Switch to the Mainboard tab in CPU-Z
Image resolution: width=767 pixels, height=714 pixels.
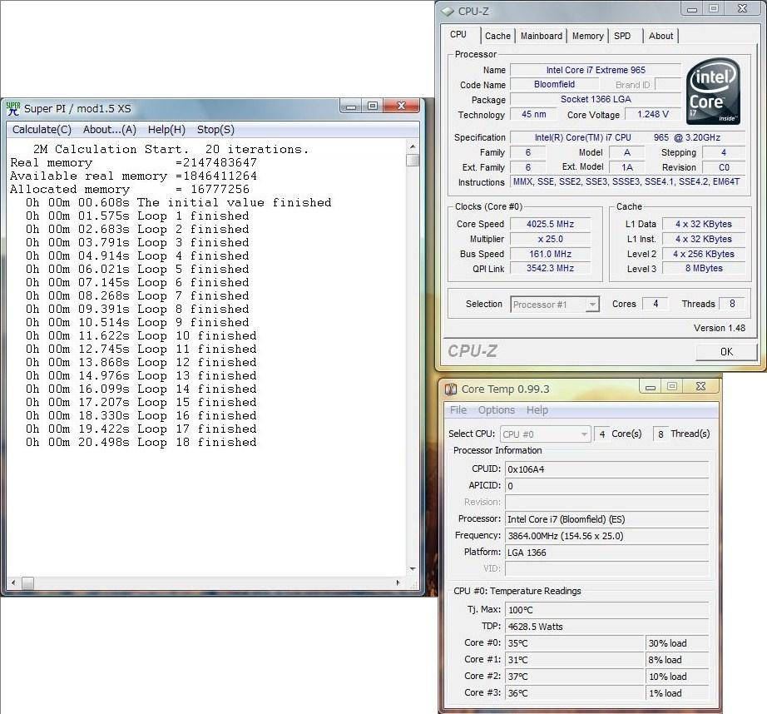tap(542, 36)
